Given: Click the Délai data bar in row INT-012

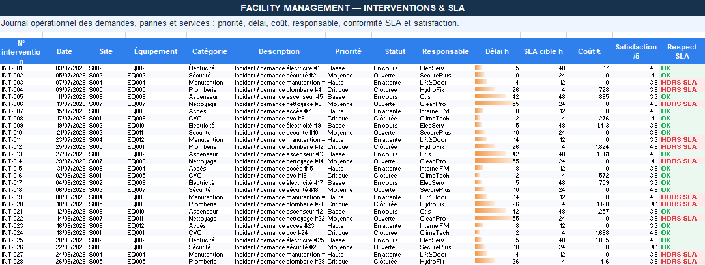Looking at the screenshot, I should (x=485, y=147).
